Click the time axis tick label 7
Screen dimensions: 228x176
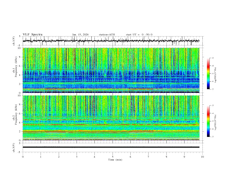tap(149, 157)
